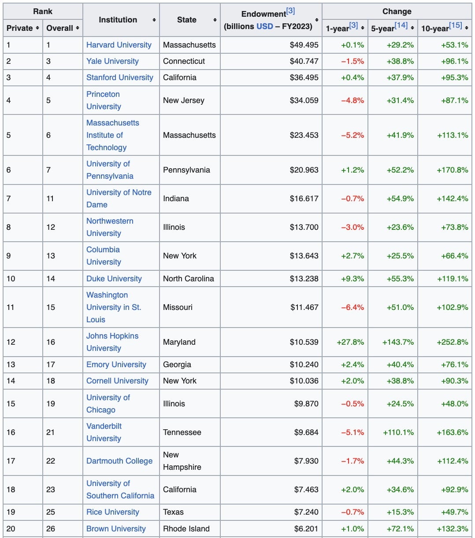475x538 pixels.
Task: Sort by 1-year change column
Action: click(362, 28)
